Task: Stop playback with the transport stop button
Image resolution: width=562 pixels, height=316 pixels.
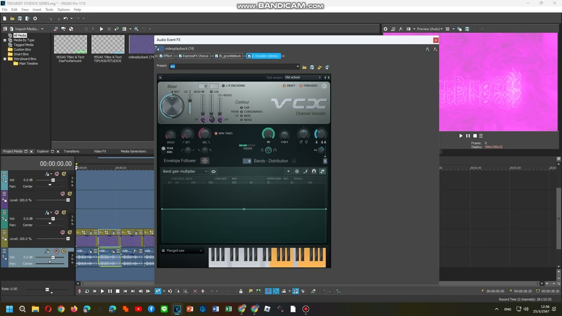Action: pos(118,291)
